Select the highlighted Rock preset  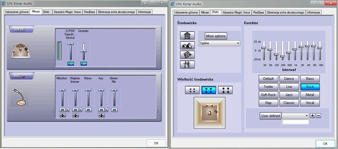point(310,87)
